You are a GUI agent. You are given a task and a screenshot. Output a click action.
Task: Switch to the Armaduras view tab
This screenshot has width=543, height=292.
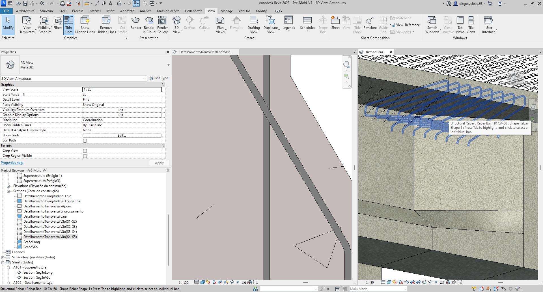pyautogui.click(x=375, y=52)
